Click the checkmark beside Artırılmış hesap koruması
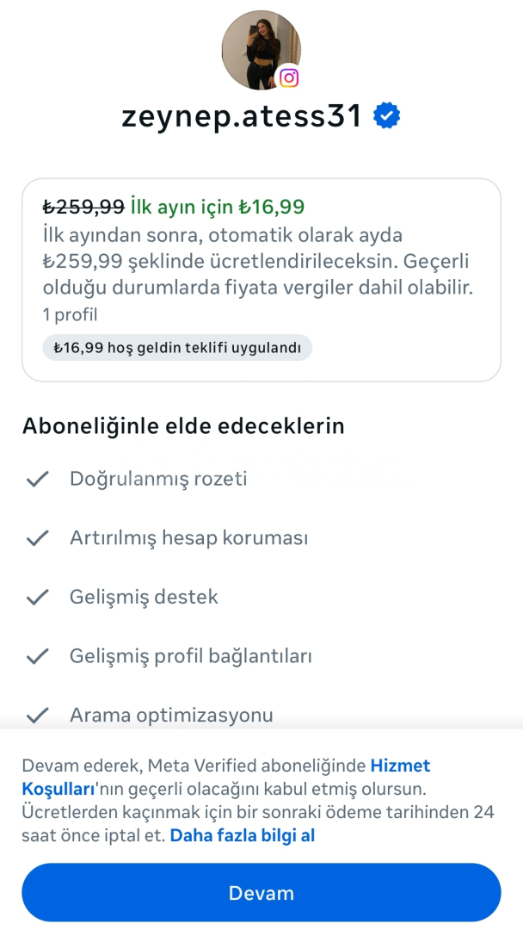This screenshot has width=523, height=930. pyautogui.click(x=37, y=538)
